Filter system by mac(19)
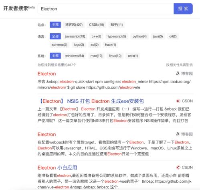 pos(96,56)
